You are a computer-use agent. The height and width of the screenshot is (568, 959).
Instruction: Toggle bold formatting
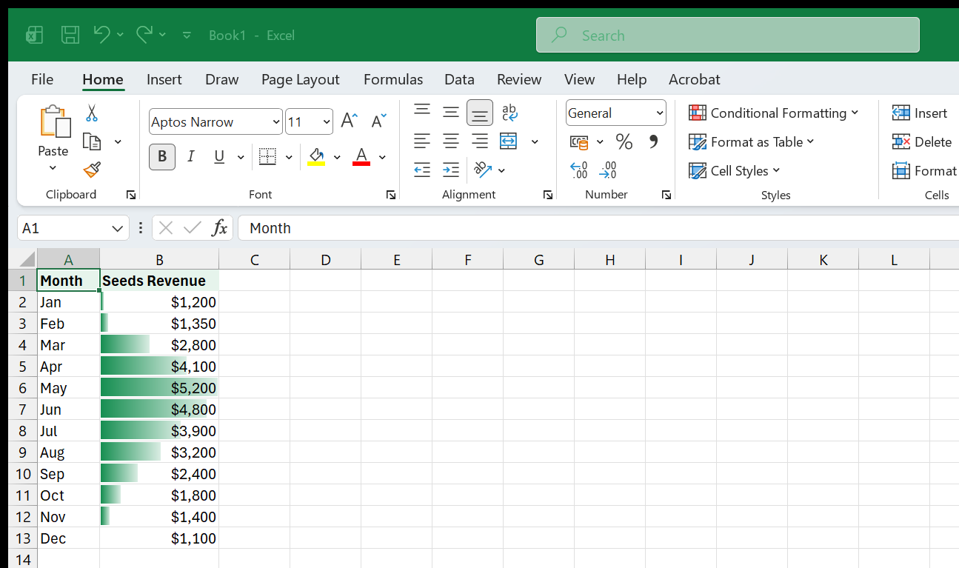click(162, 156)
